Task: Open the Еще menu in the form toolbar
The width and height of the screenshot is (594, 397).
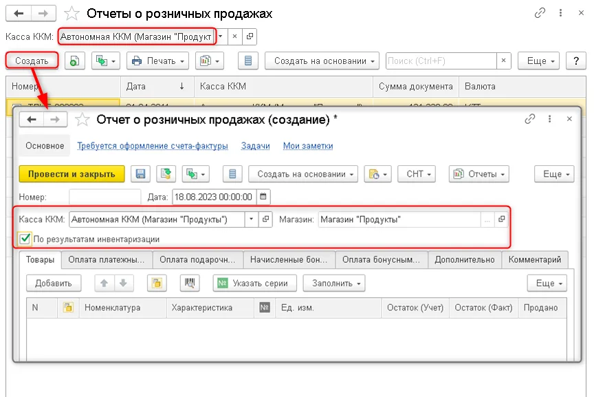Action: pos(554,174)
